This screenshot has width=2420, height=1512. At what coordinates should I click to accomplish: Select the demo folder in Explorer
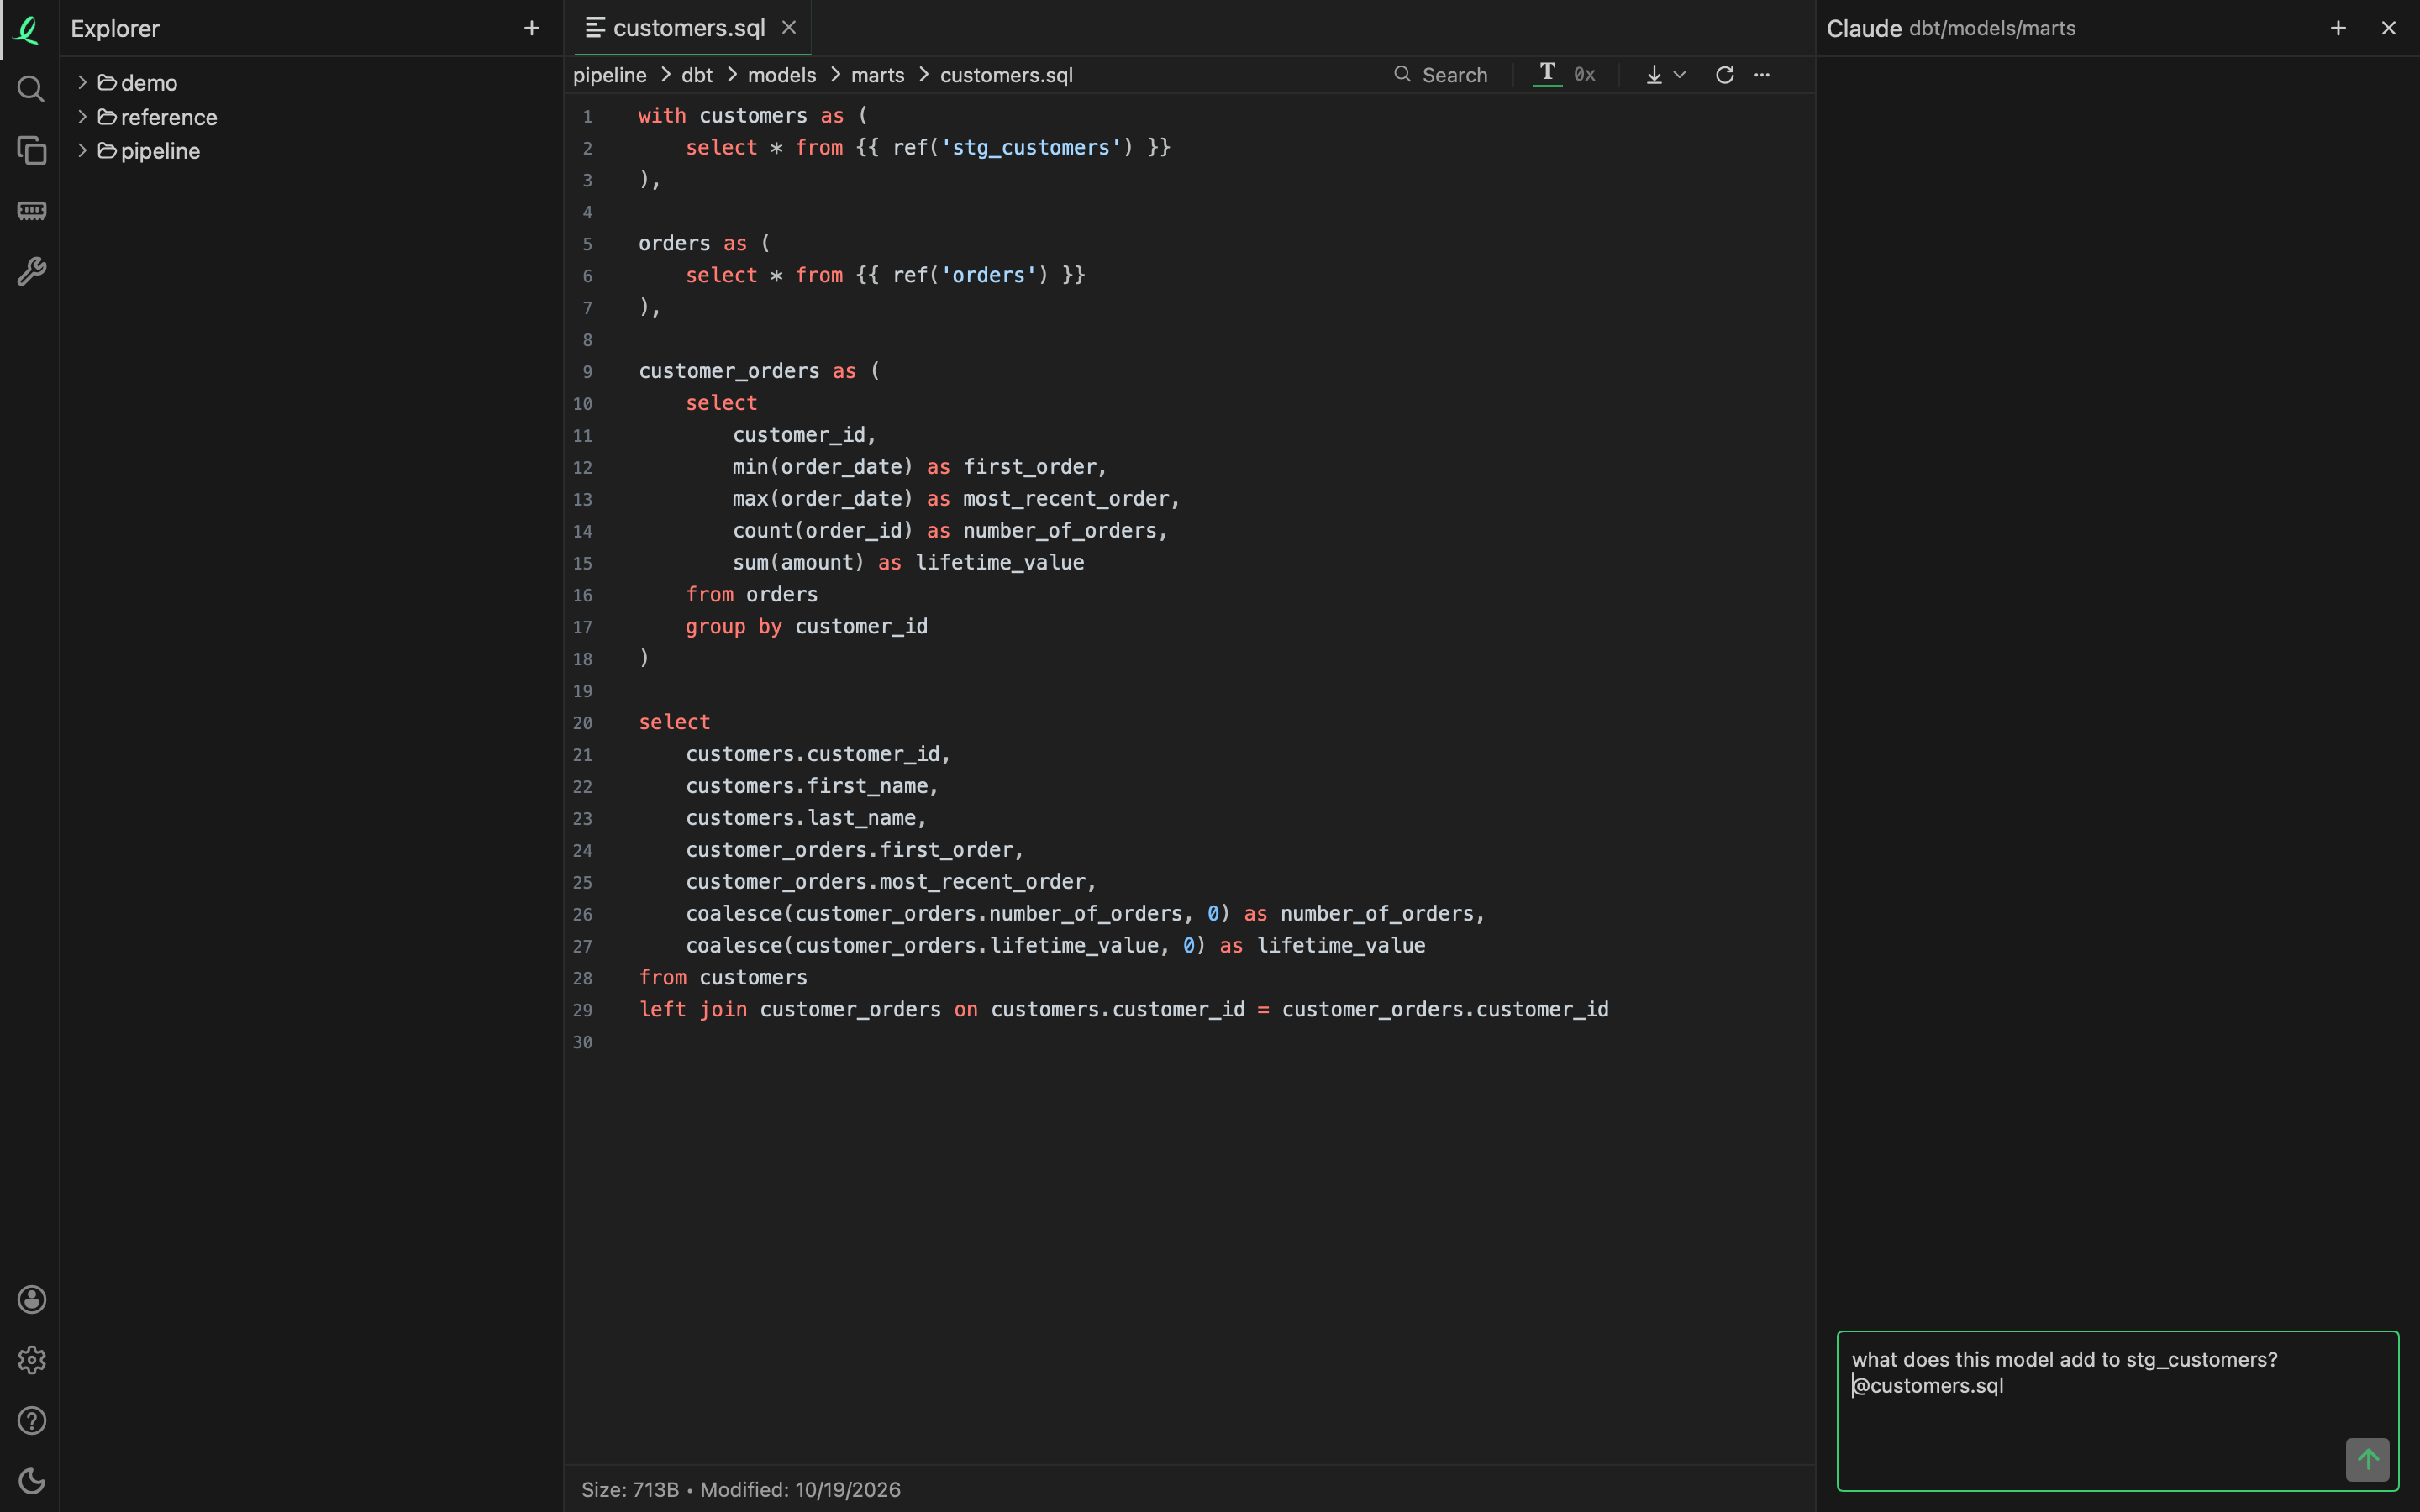(x=138, y=83)
